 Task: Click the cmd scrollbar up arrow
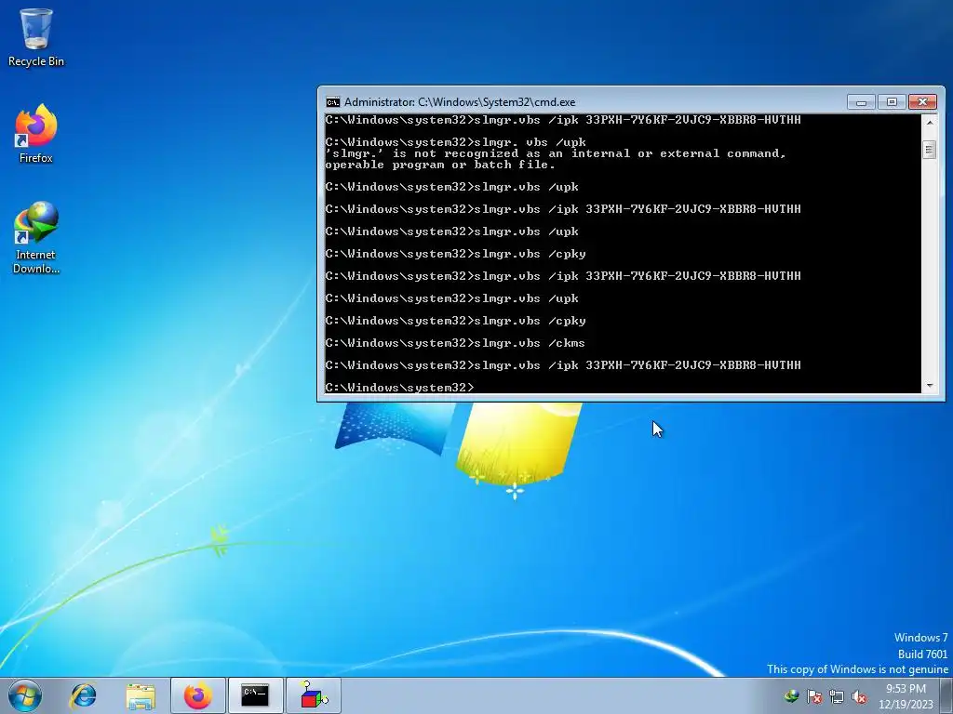click(x=930, y=122)
